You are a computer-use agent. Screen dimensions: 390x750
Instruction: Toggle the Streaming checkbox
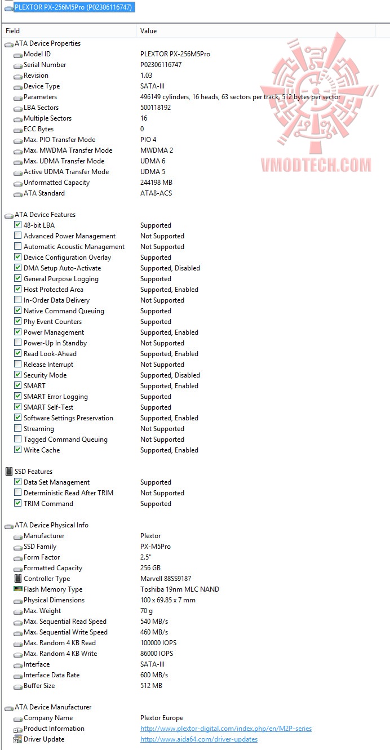pyautogui.click(x=18, y=429)
